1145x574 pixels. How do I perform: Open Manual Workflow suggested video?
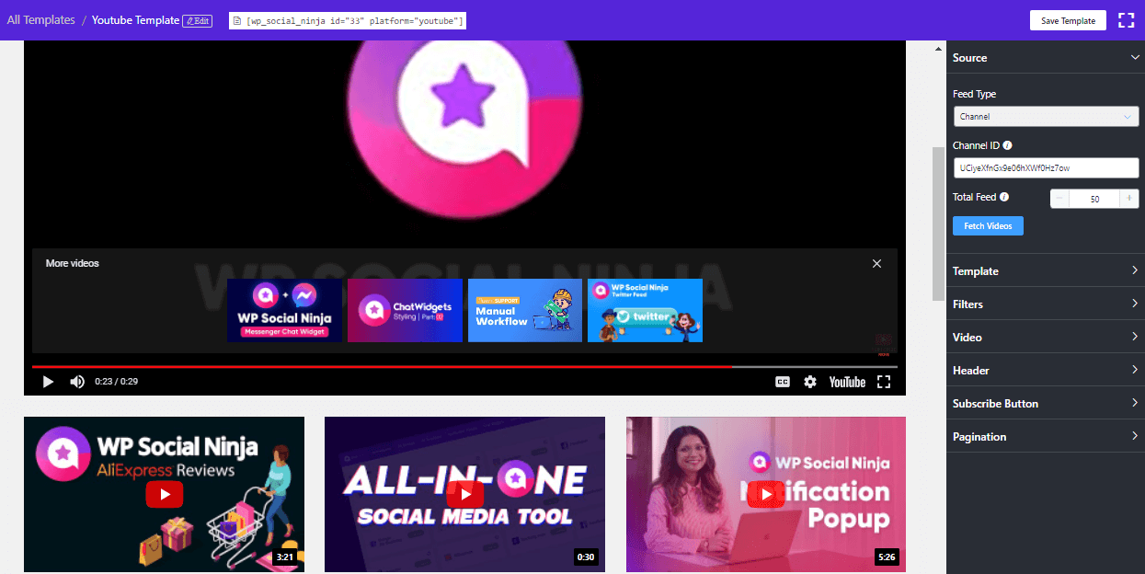pyautogui.click(x=525, y=310)
